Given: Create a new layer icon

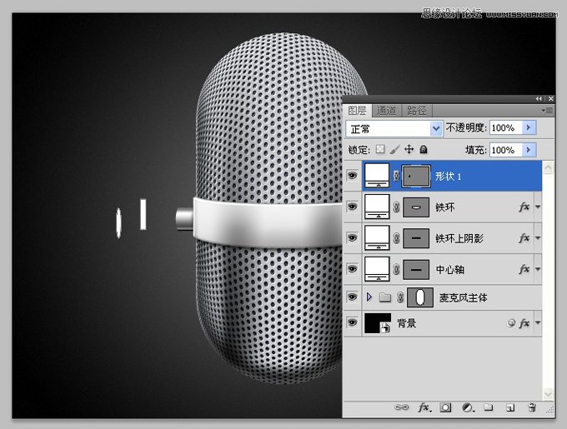Looking at the screenshot, I should (x=510, y=407).
